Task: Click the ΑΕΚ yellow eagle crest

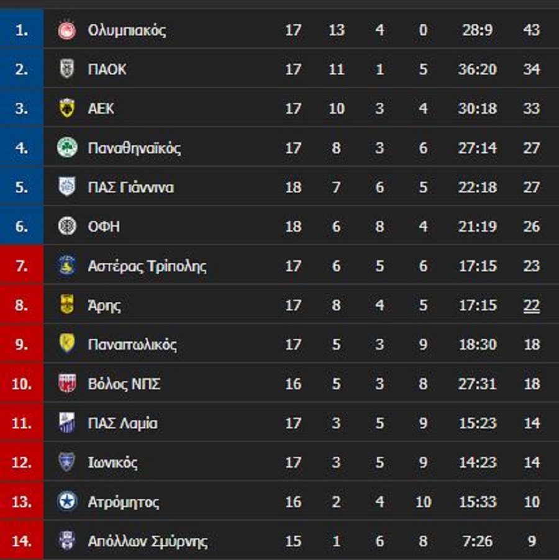Action: (x=67, y=109)
